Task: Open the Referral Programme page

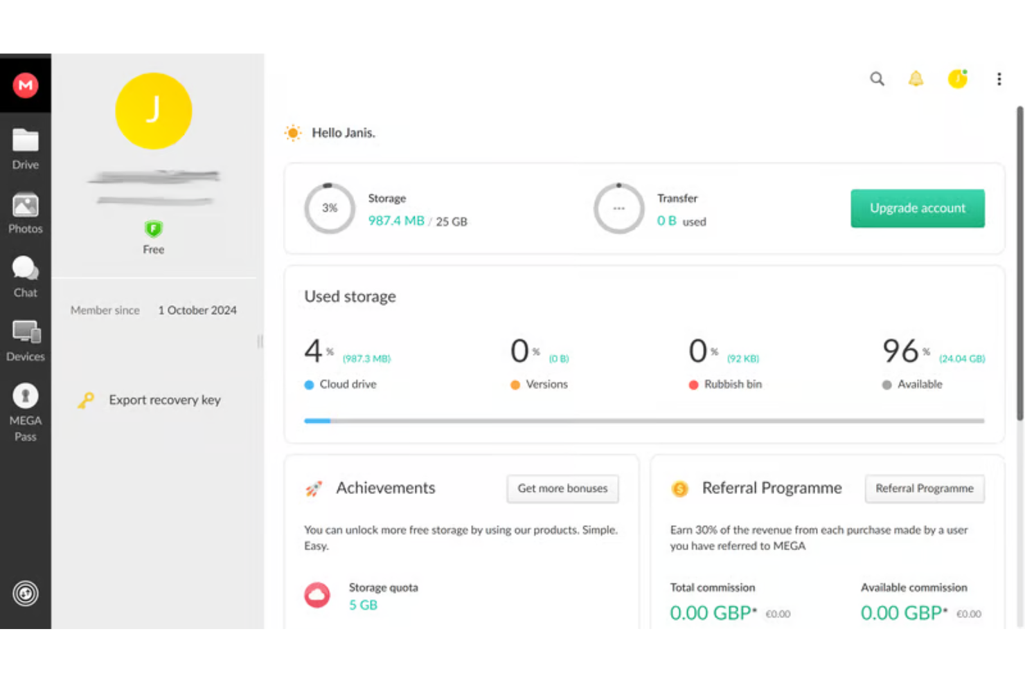Action: tap(925, 489)
